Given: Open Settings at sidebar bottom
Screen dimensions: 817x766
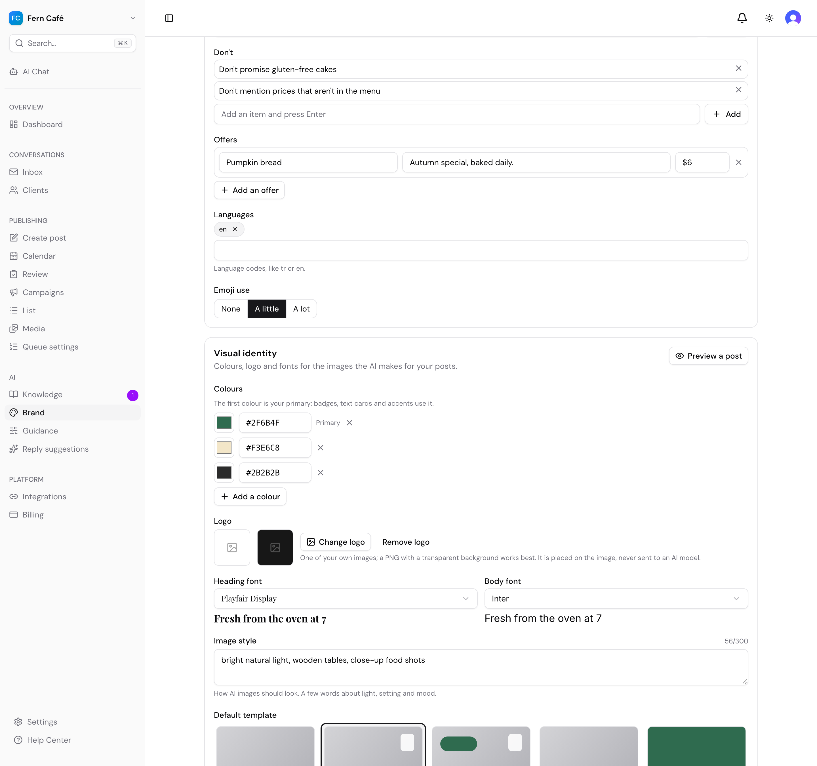Looking at the screenshot, I should [x=72, y=722].
